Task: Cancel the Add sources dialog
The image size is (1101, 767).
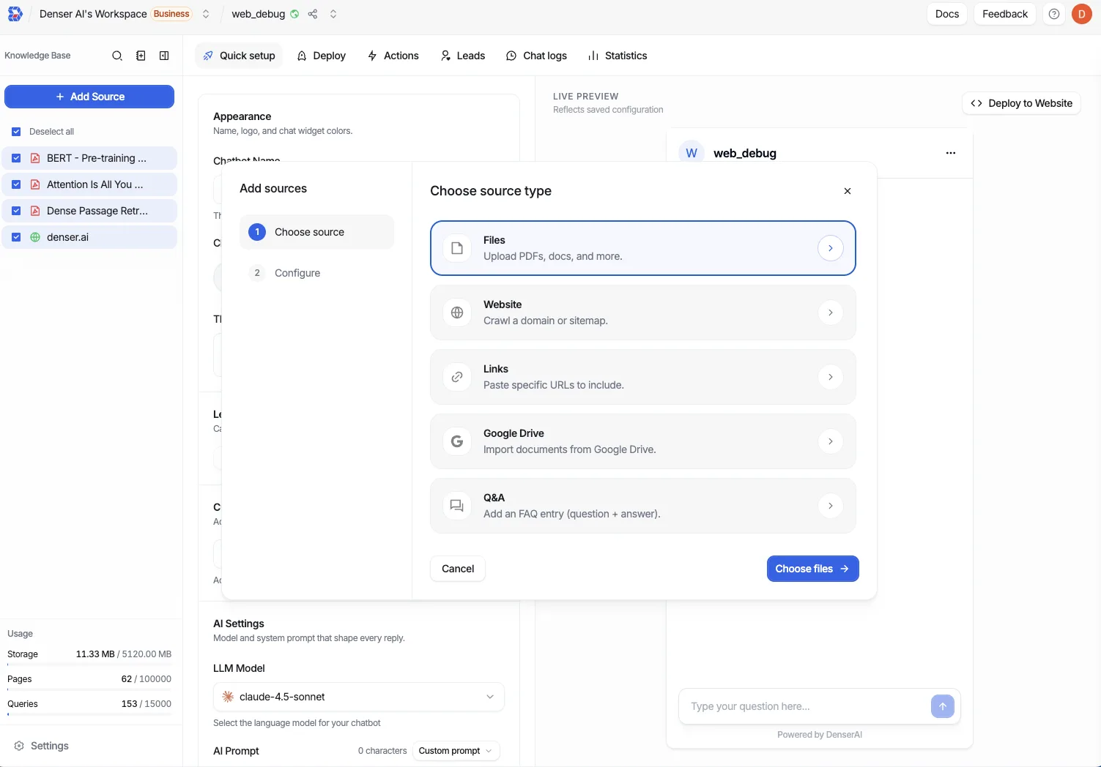Action: tap(458, 569)
